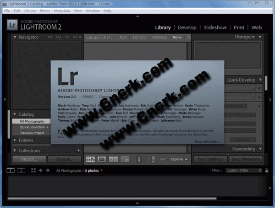The image size is (275, 208).
Task: Collapse the Histogram panel
Action: pos(260,37)
